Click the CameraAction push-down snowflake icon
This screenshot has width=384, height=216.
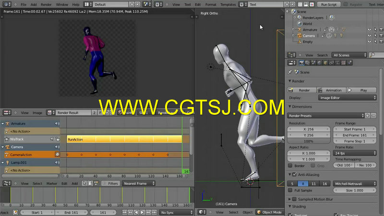[x=57, y=155]
